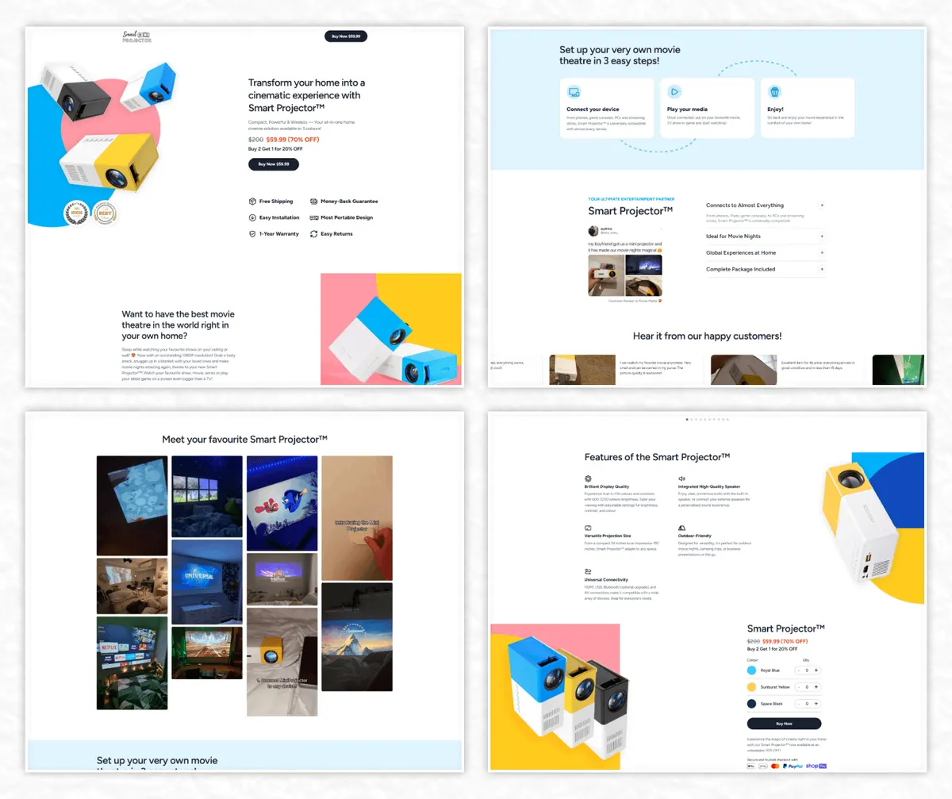Increase Royal Blue quantity with plus
This screenshot has height=799, width=952.
[816, 670]
